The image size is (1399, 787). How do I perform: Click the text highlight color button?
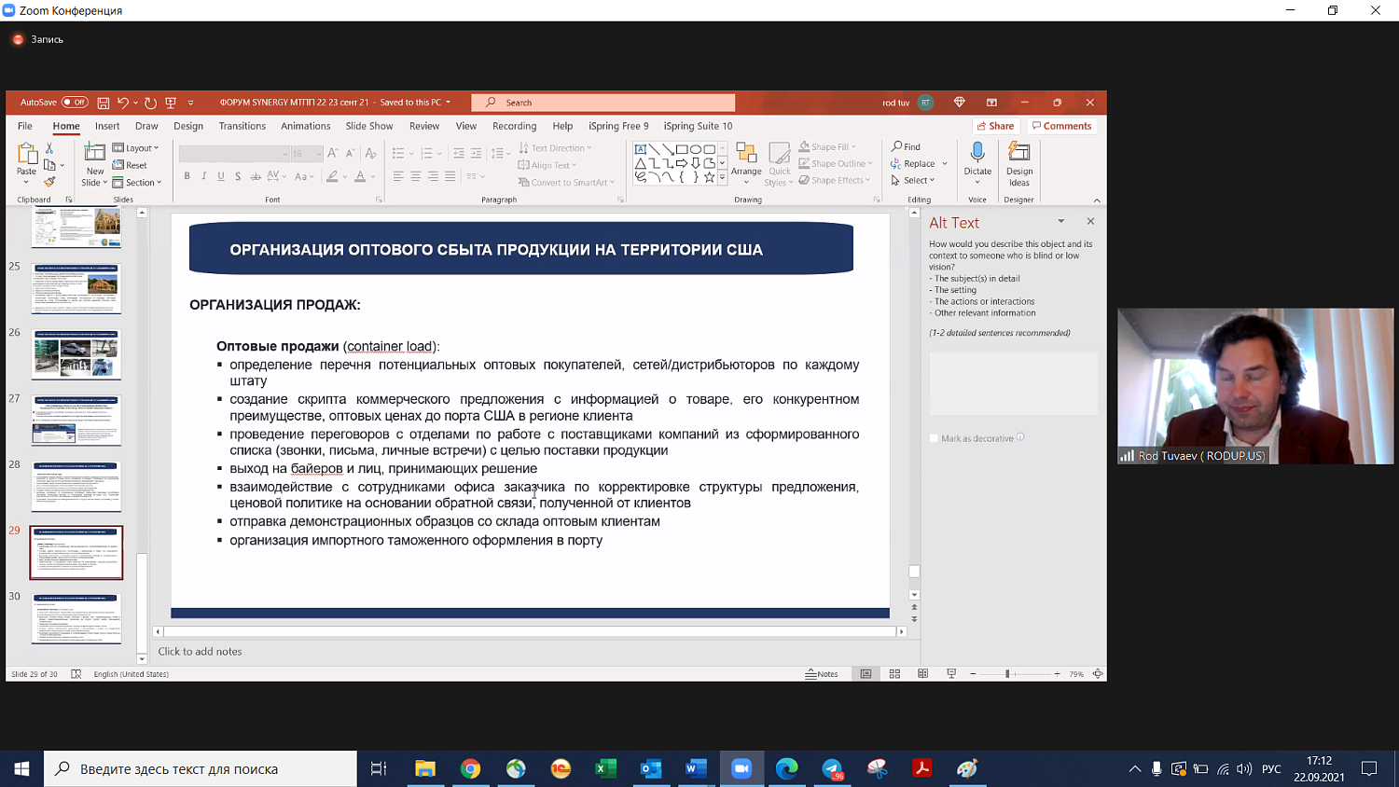(332, 176)
